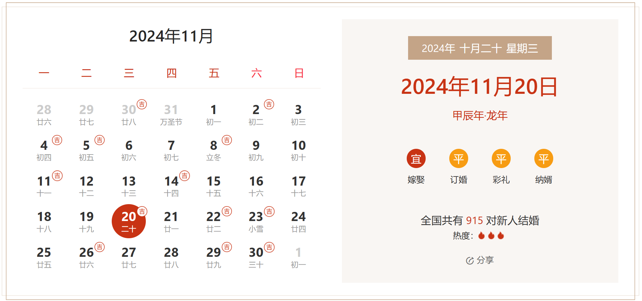Click the 2024年 十月二十 星期三 banner
The width and height of the screenshot is (642, 301).
[x=480, y=48]
